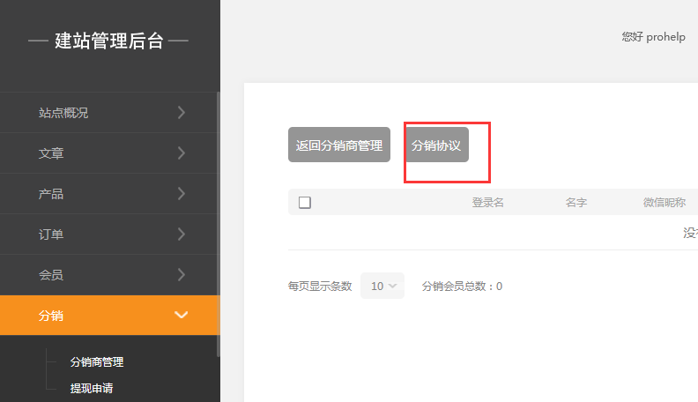Open the 站点概况 menu item

coord(63,113)
